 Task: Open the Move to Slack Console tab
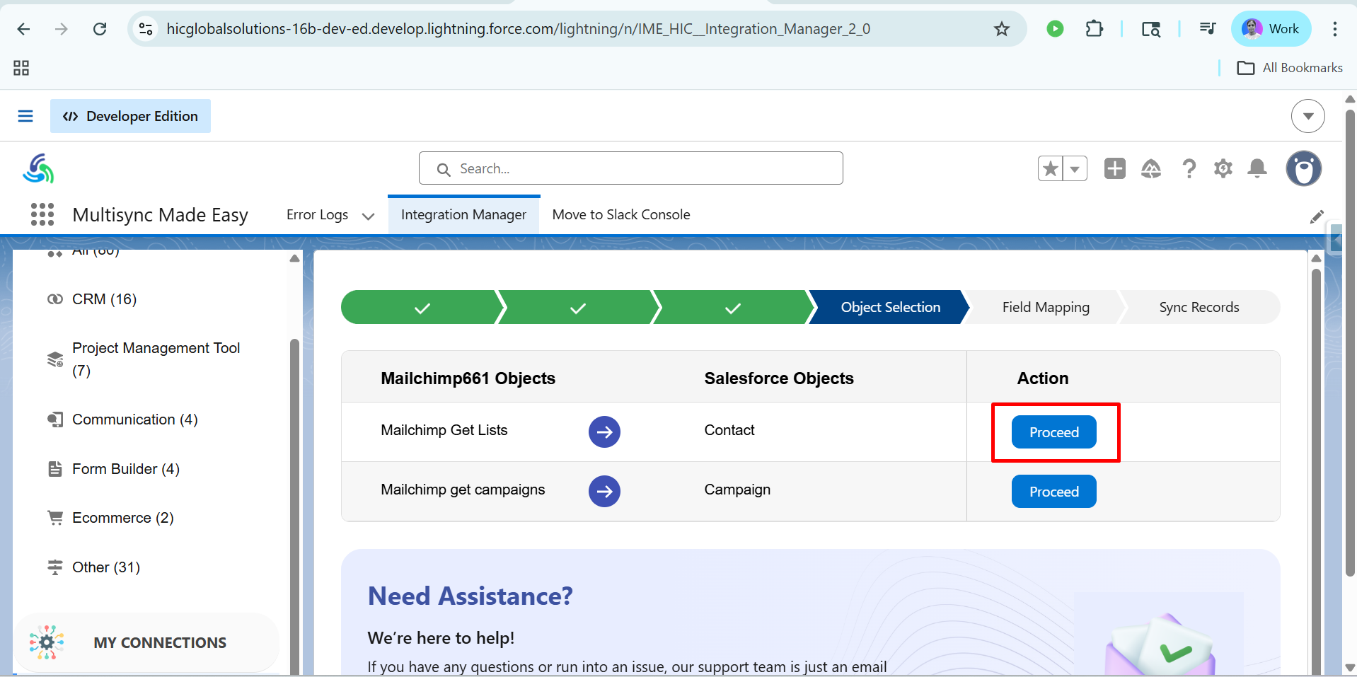[x=621, y=214]
